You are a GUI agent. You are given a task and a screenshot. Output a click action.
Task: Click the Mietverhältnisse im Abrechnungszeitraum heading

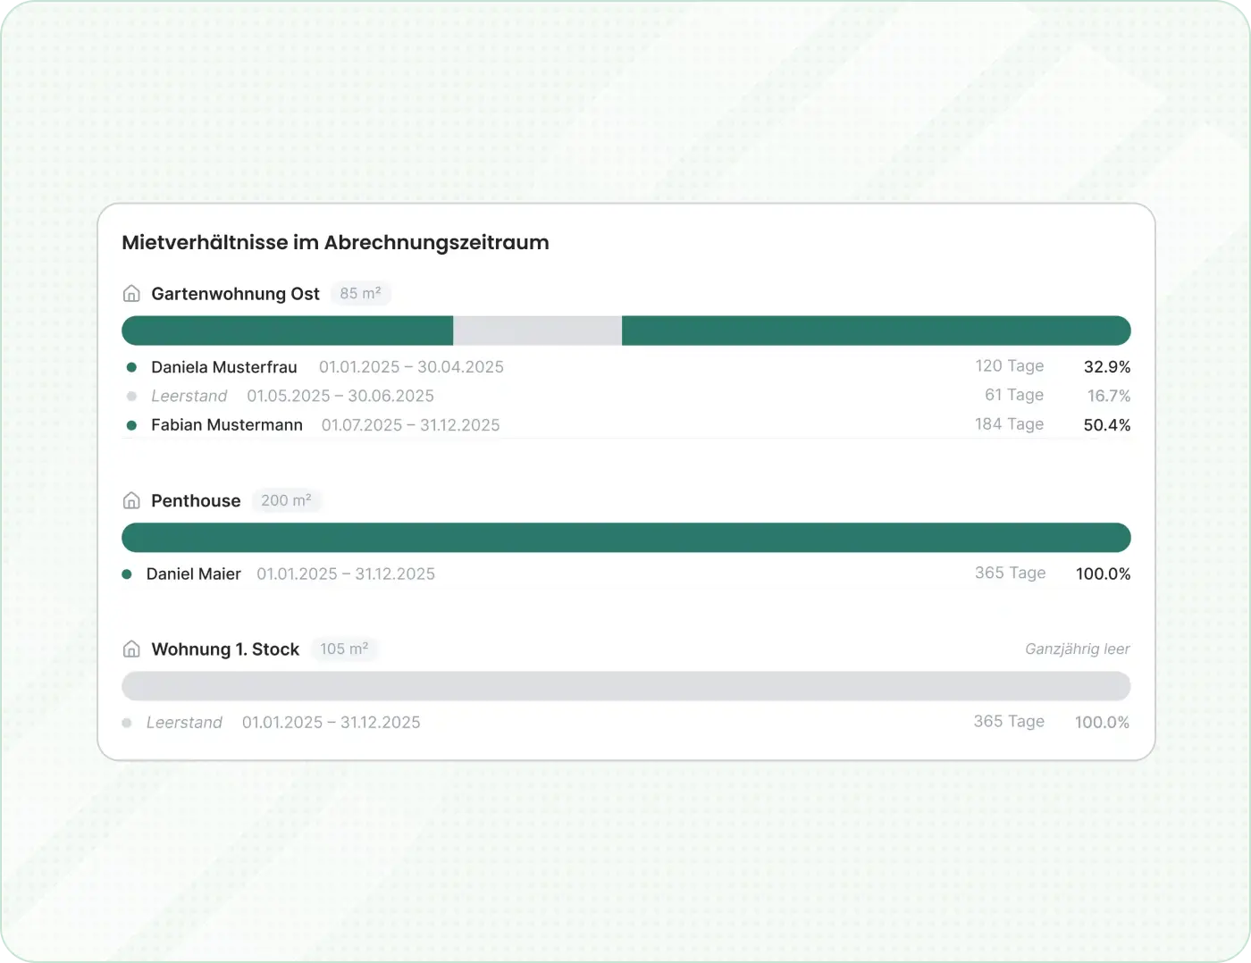coord(335,242)
